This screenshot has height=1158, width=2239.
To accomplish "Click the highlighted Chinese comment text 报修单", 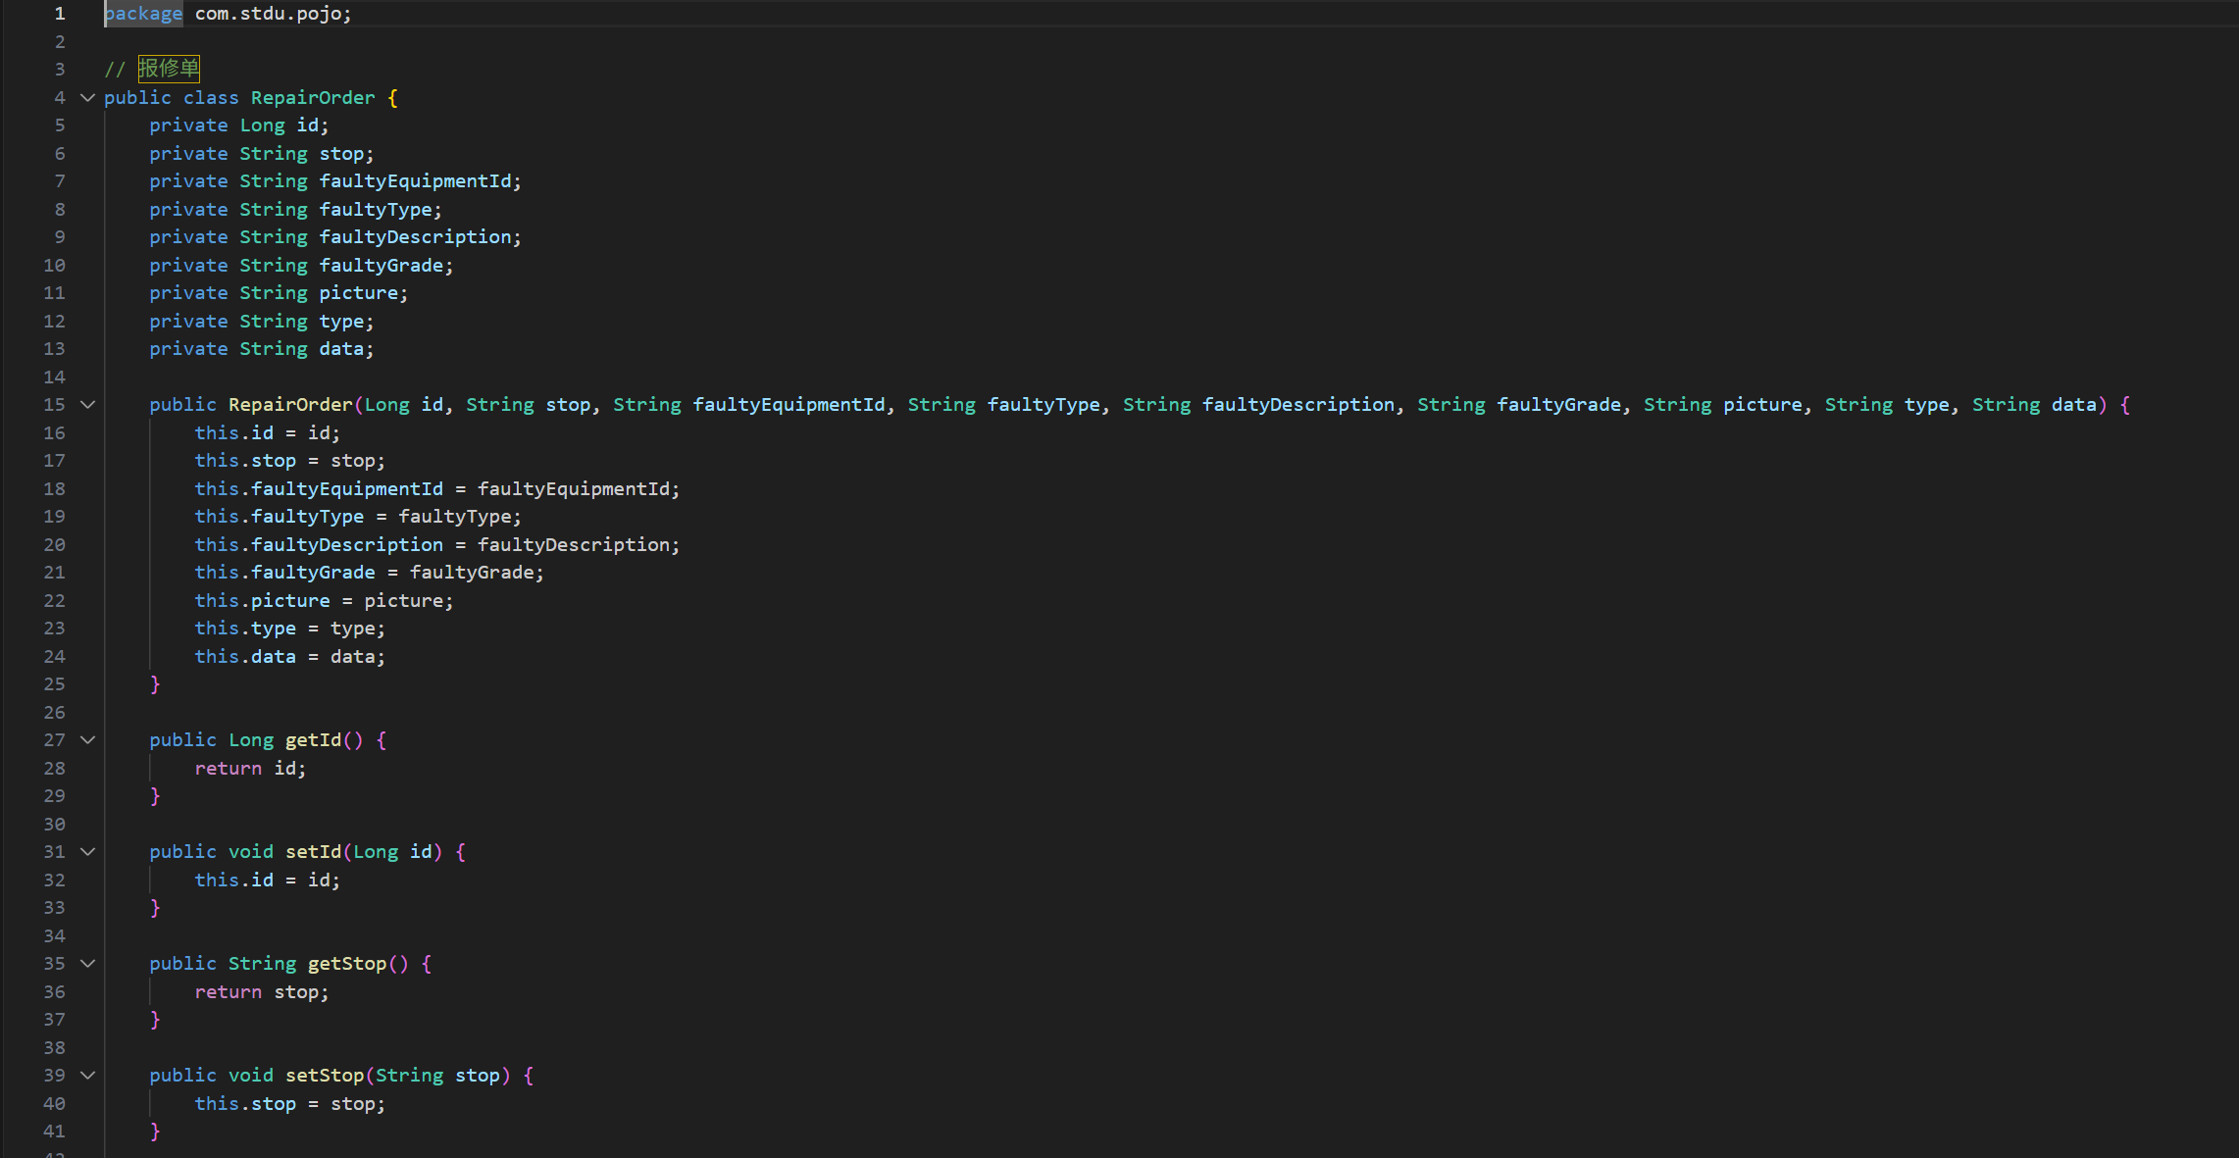I will click(x=169, y=69).
